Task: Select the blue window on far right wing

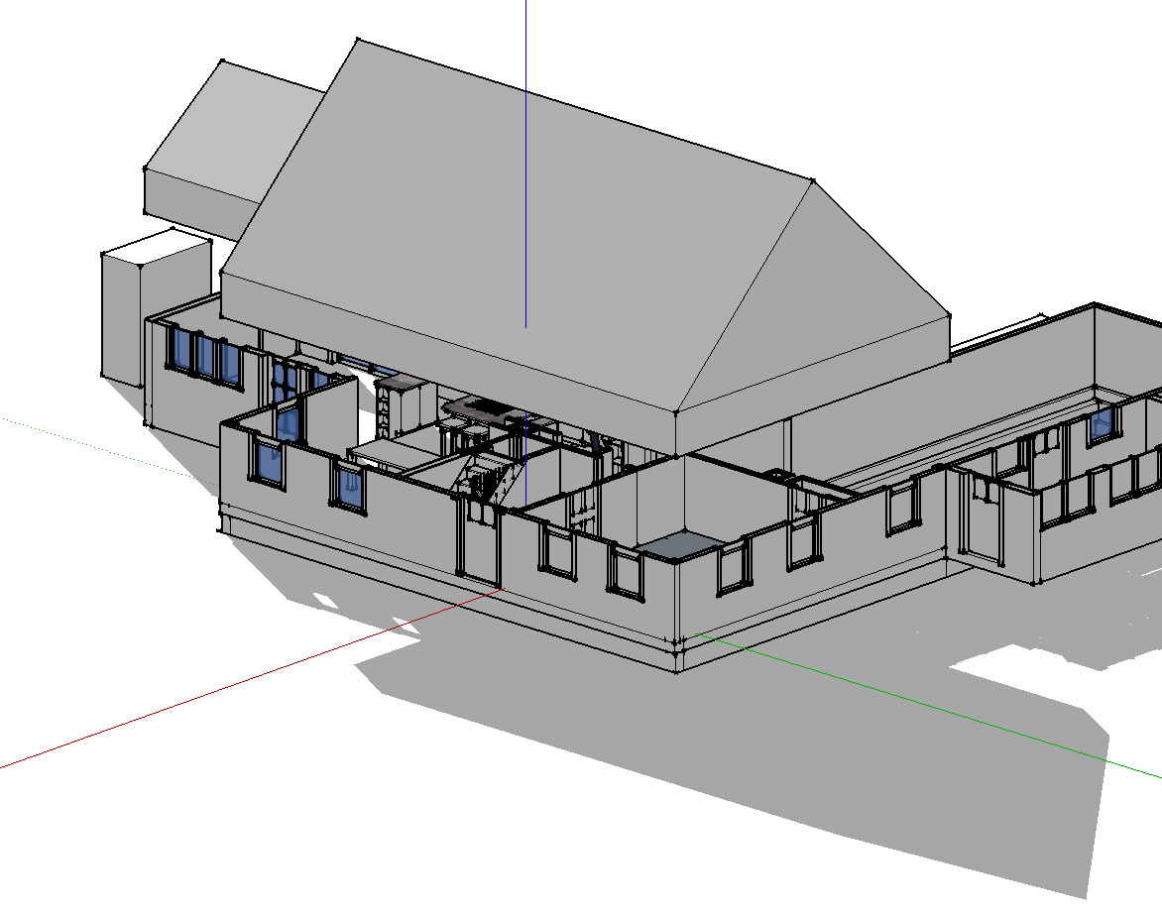Action: (x=1102, y=426)
